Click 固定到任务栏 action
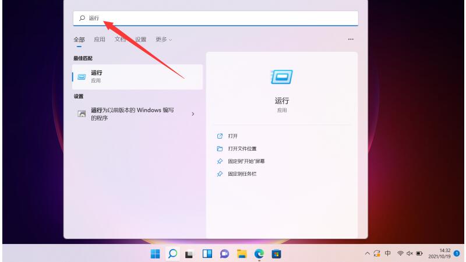The image size is (466, 262). 242,174
